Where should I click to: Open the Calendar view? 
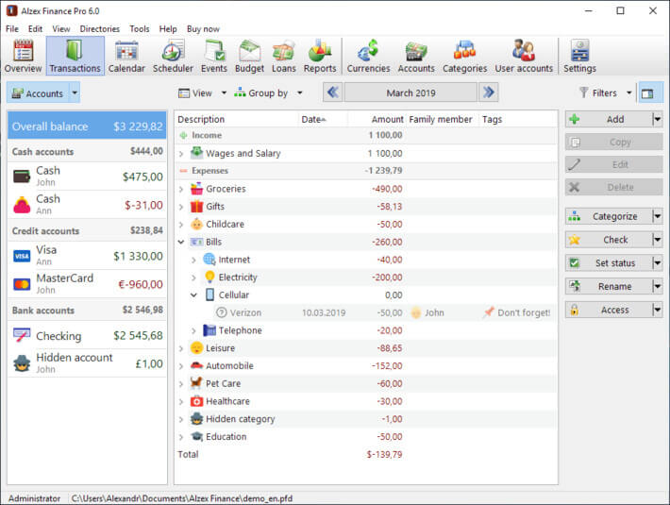click(126, 56)
